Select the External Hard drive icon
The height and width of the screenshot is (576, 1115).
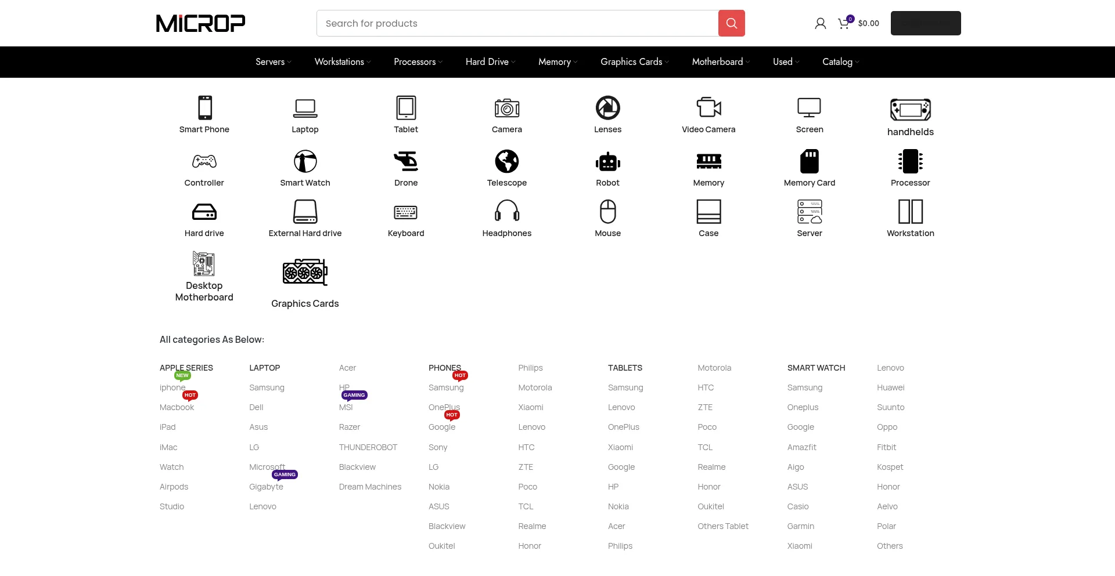click(x=305, y=212)
